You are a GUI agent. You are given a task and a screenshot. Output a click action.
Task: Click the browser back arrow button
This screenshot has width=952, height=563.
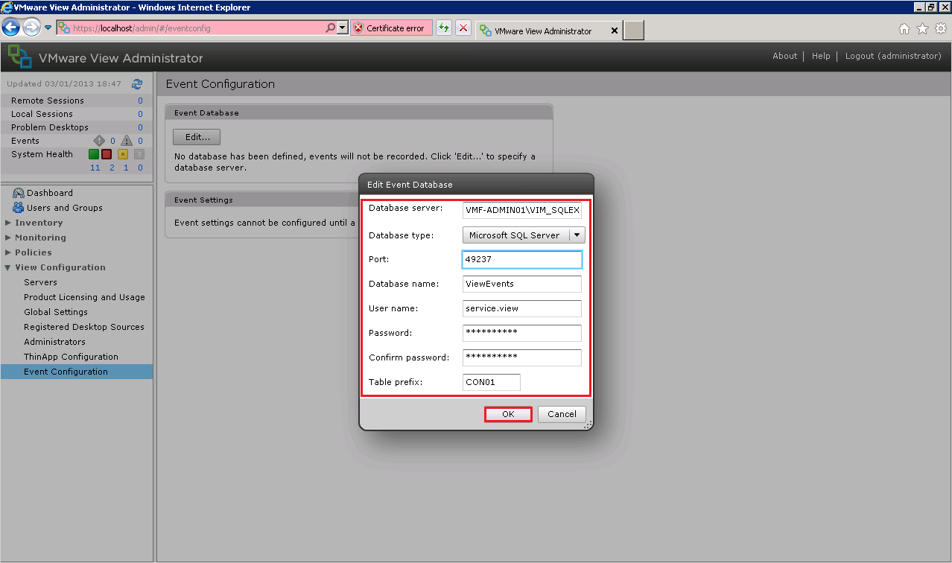pos(11,28)
